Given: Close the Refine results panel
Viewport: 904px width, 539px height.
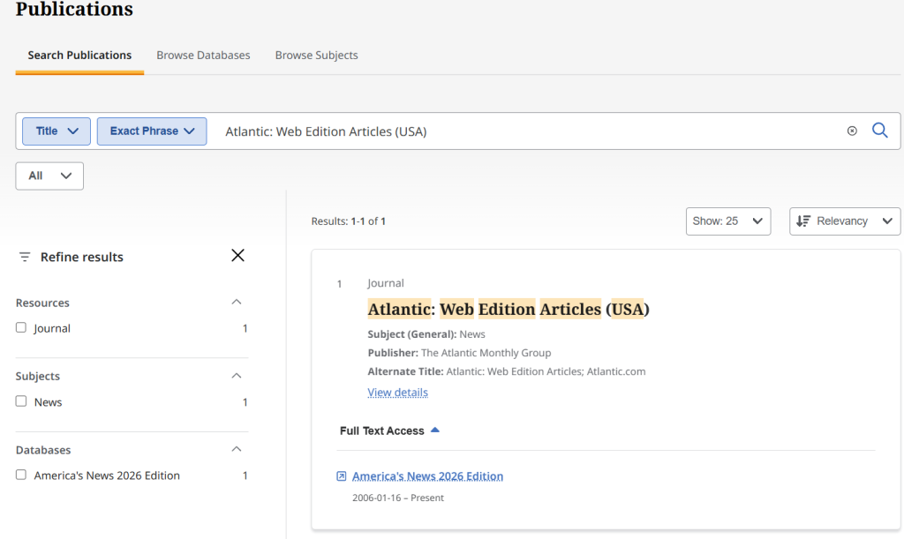Looking at the screenshot, I should 237,255.
